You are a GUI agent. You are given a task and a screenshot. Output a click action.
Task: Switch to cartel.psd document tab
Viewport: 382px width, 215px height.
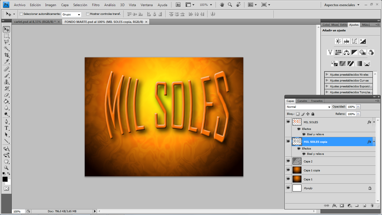[35, 22]
